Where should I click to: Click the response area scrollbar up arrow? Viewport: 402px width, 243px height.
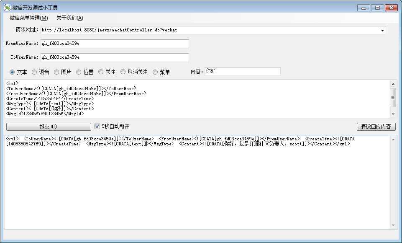(x=393, y=139)
